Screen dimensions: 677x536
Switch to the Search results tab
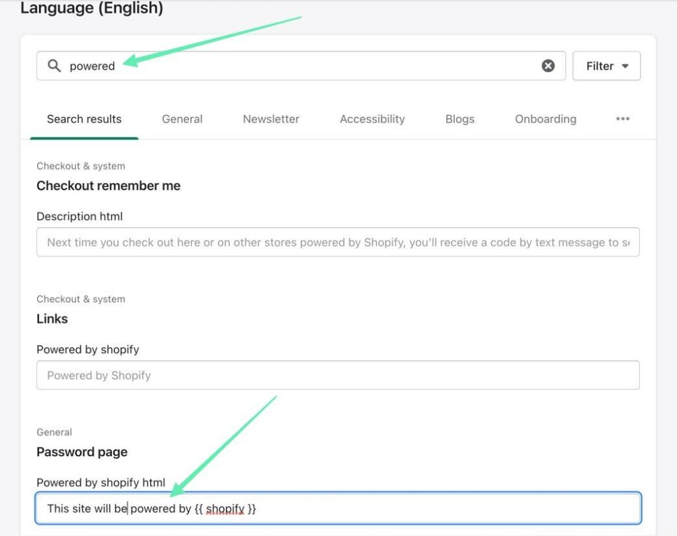point(84,119)
